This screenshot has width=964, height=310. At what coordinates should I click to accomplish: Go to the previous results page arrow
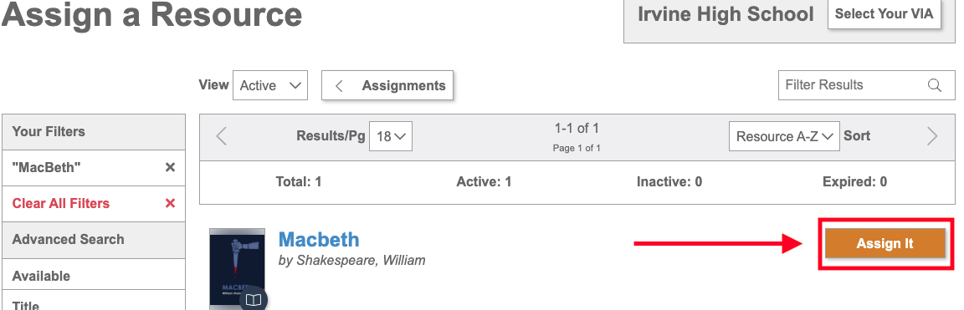click(222, 135)
